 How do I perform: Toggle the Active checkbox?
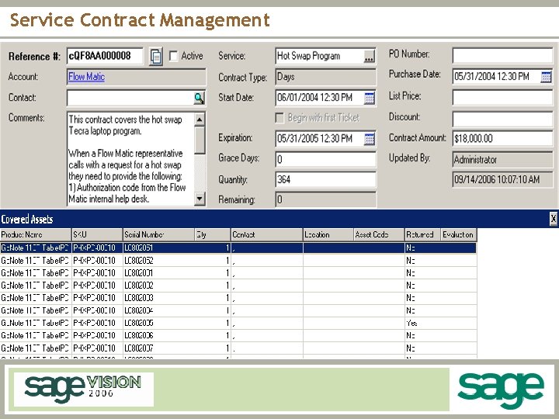pos(173,56)
